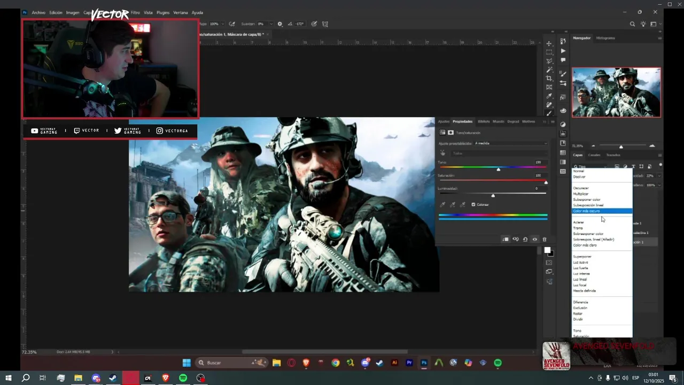Select the Move tool
The image size is (684, 385).
[549, 43]
